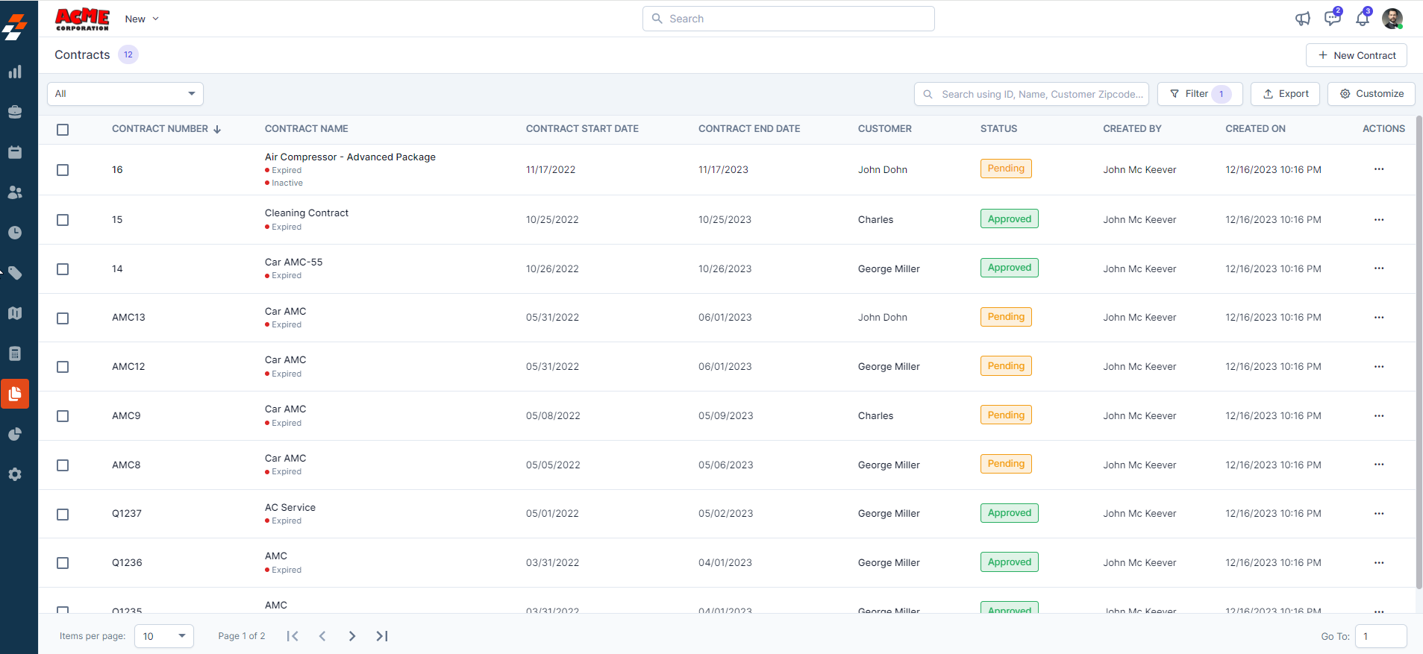Toggle the select-all header checkbox
Viewport: 1423px width, 654px height.
(63, 130)
